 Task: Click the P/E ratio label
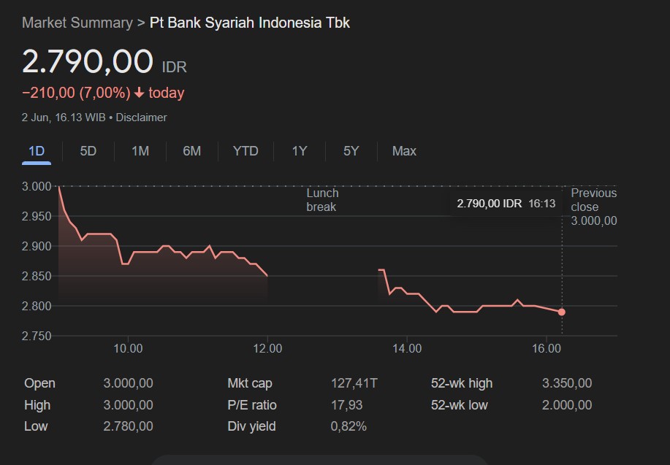click(x=252, y=405)
